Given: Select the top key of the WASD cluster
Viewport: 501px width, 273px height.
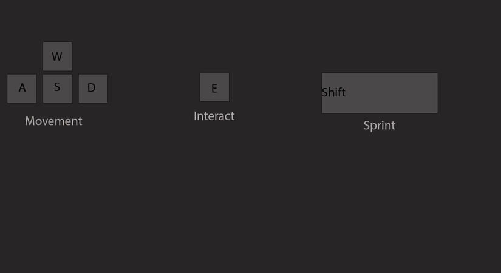Looking at the screenshot, I should 57,56.
